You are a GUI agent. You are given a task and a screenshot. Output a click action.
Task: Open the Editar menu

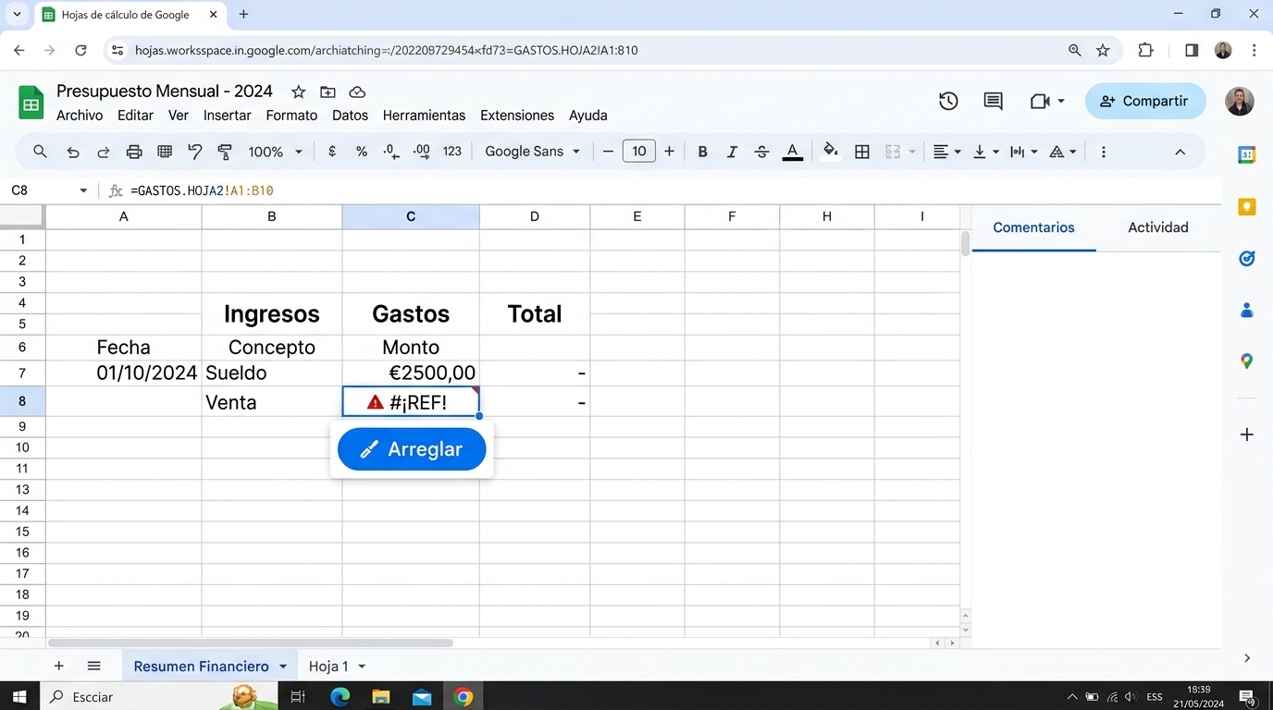(135, 116)
